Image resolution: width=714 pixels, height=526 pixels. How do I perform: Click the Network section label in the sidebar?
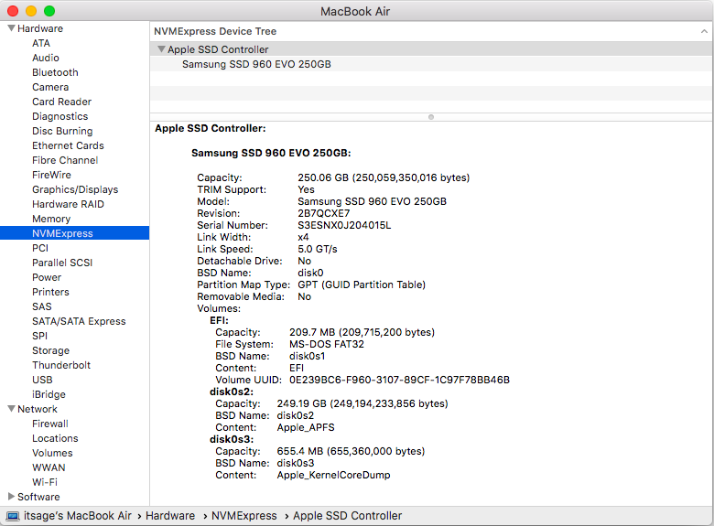click(x=38, y=409)
